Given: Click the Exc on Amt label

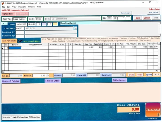Looking at the screenshot, I should (106, 75).
